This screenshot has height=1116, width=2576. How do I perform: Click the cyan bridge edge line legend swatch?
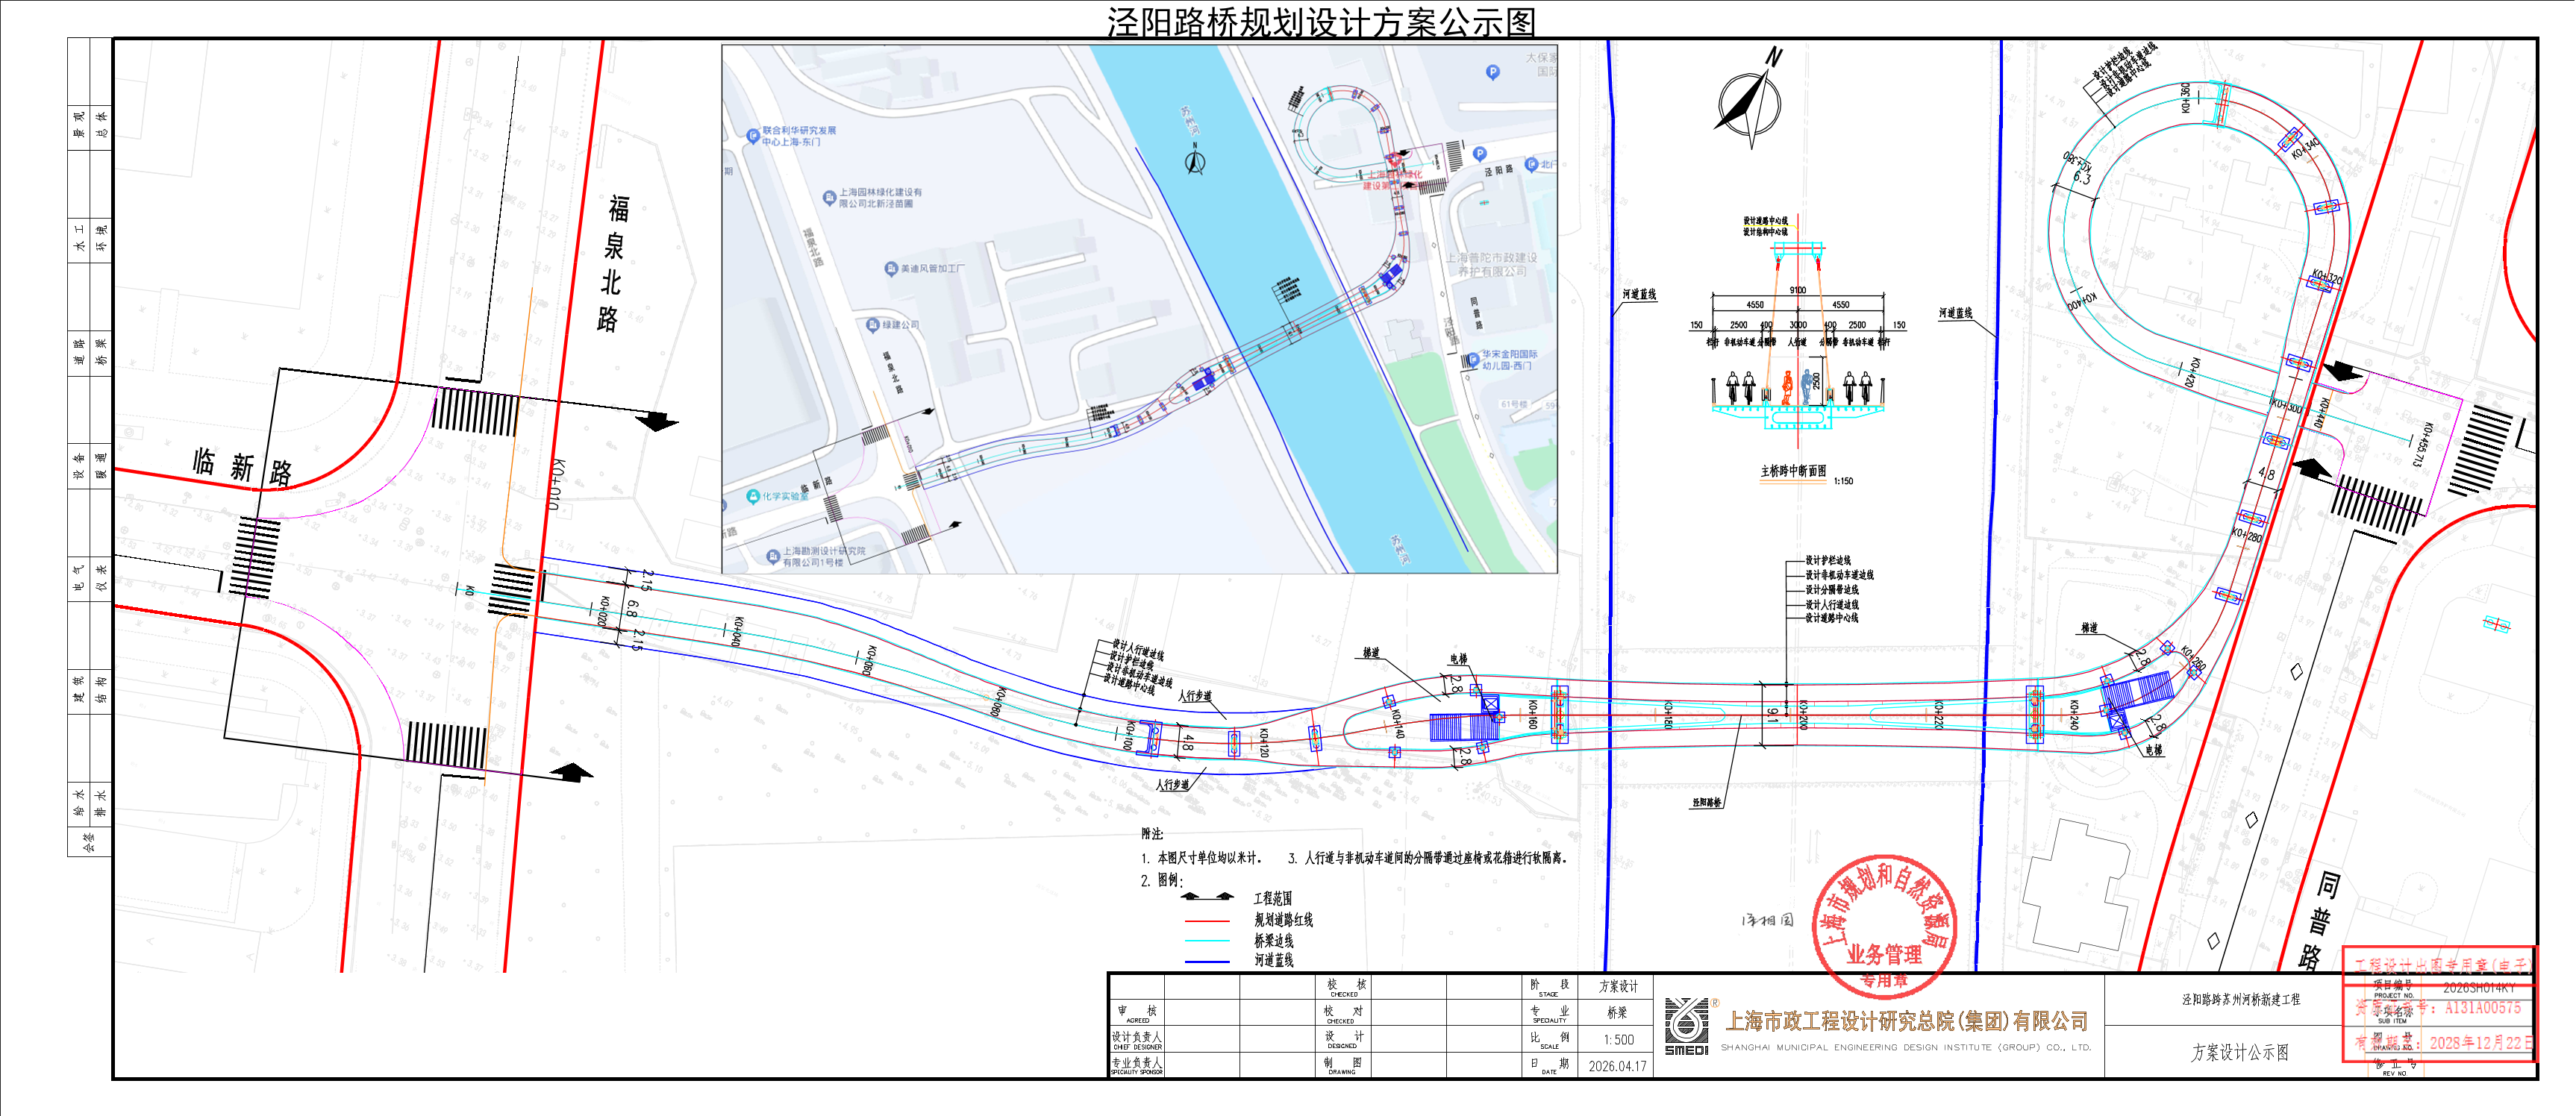click(1207, 941)
